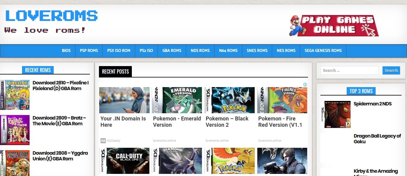407x176 pixels.
Task: Open the SEGA GENESIS ROMS section
Action: pos(323,50)
